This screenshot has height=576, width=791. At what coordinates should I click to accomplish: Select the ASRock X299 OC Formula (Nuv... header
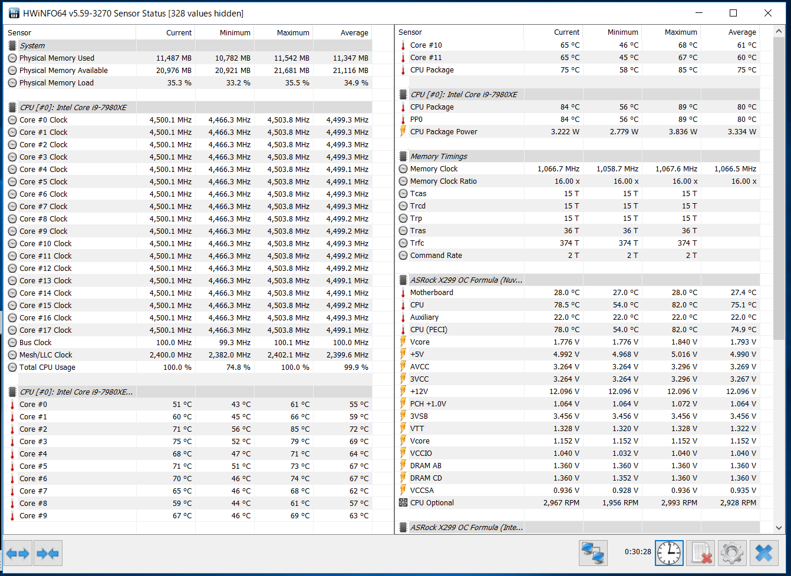click(x=578, y=280)
